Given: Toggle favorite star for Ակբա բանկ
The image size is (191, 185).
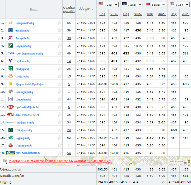Looking at the screenshot, I should coord(60,138).
